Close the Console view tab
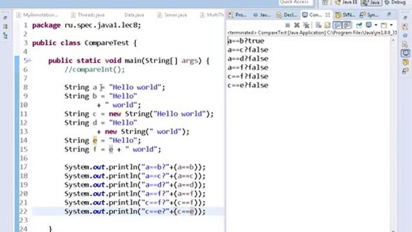The height and width of the screenshot is (232, 412). 328,15
